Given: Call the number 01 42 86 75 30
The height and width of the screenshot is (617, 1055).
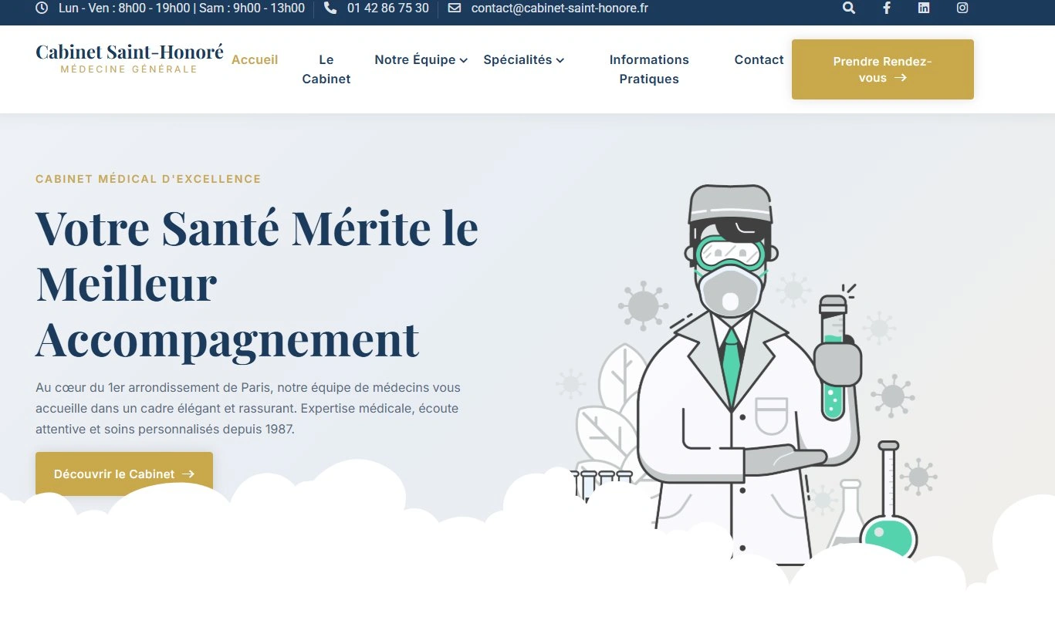Looking at the screenshot, I should (387, 8).
